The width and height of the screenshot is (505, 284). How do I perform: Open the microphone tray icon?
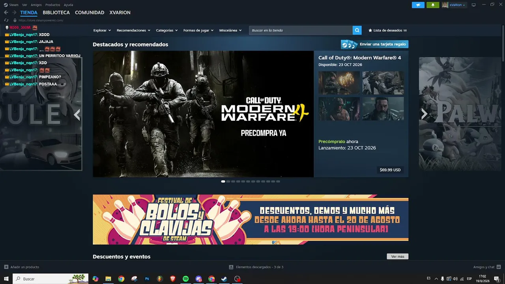pyautogui.click(x=442, y=279)
